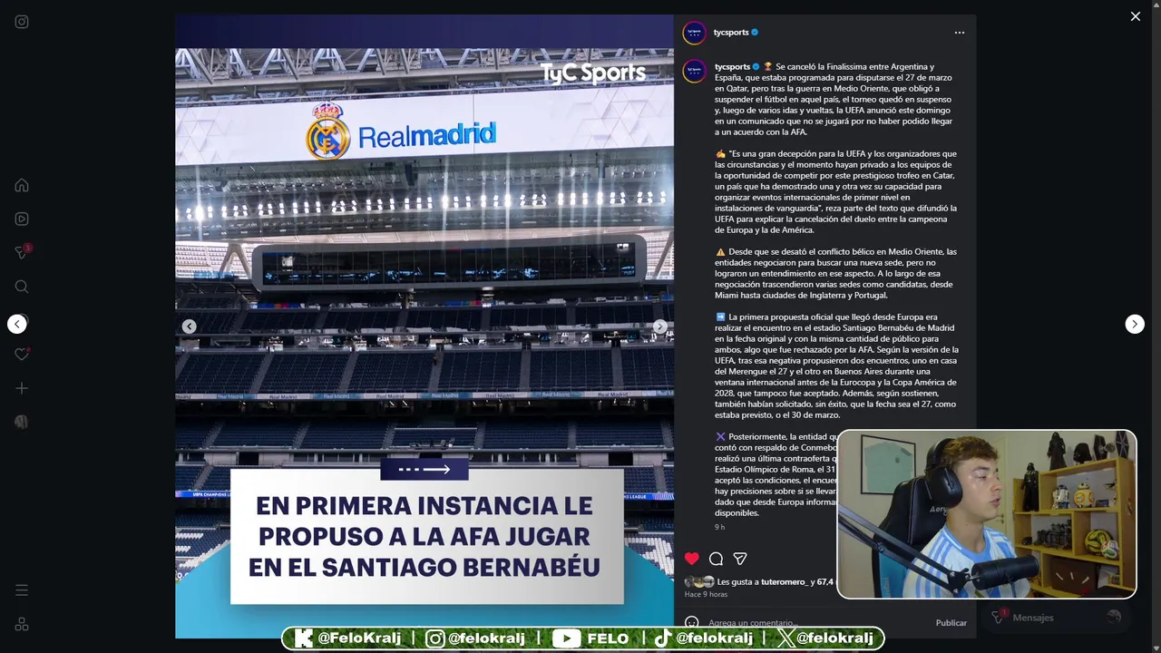Click the caption '9 h' timestamp
The image size is (1161, 653).
(x=719, y=527)
